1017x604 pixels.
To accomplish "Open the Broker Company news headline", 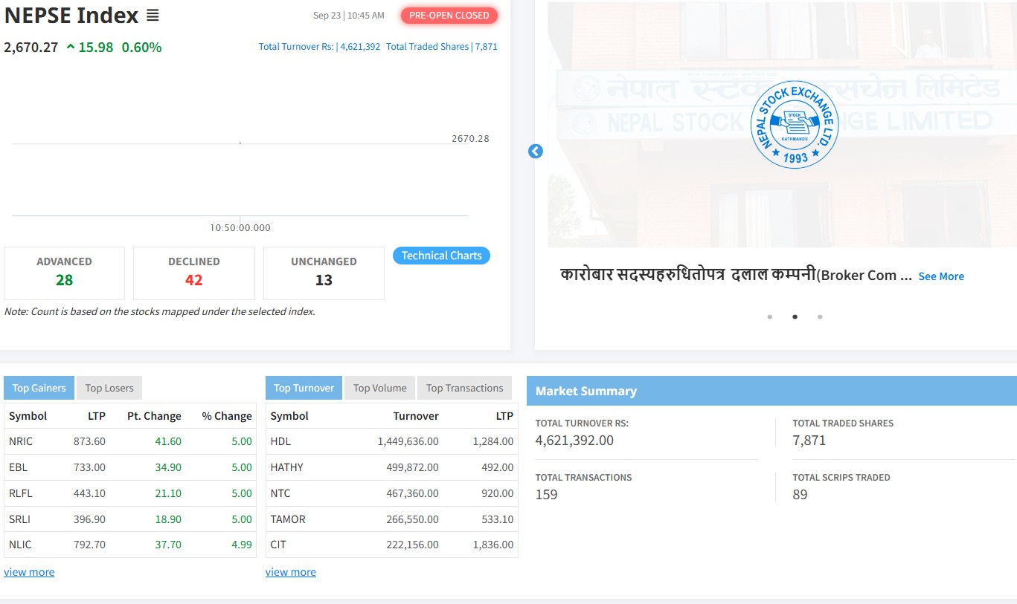I will point(737,275).
